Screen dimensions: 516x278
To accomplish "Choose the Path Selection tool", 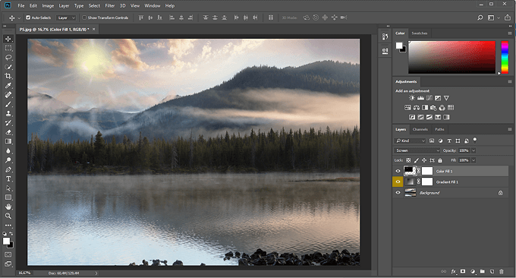I will point(8,188).
